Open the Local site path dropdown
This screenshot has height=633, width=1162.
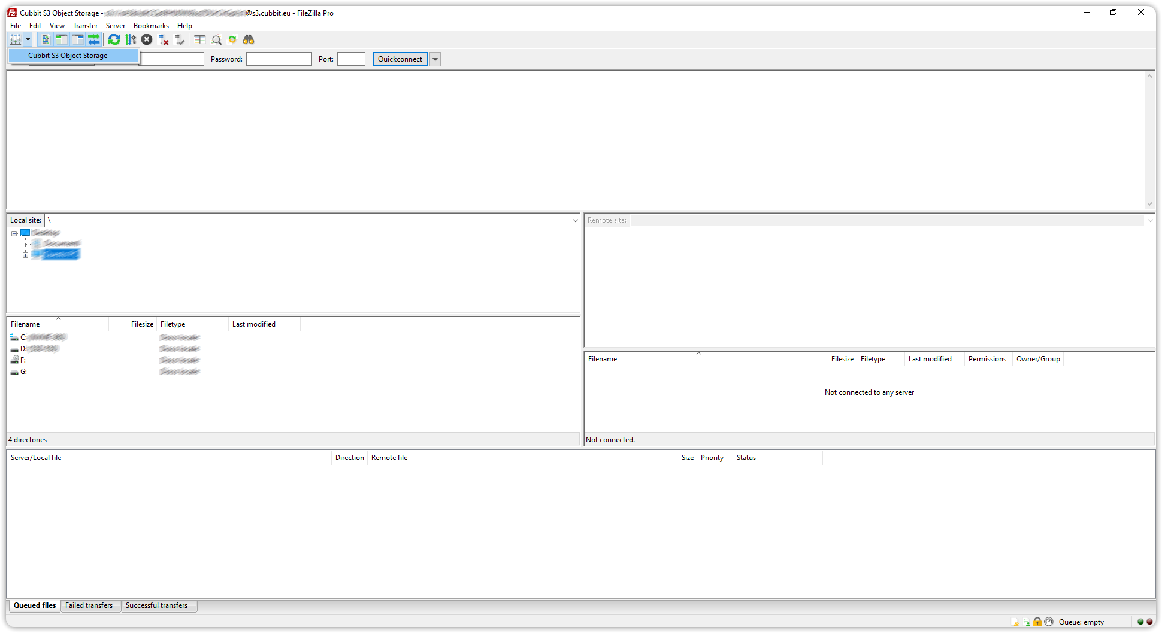(x=575, y=220)
